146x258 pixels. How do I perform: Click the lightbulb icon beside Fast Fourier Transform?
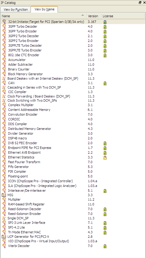(x=4, y=162)
